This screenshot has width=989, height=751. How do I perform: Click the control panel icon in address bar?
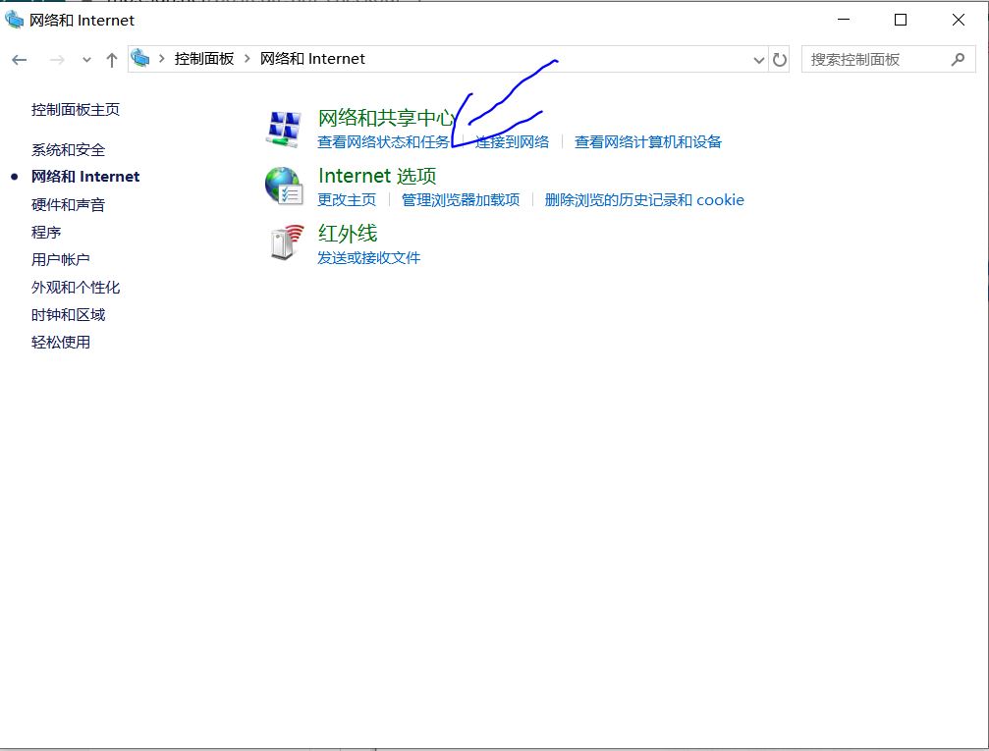click(x=140, y=59)
